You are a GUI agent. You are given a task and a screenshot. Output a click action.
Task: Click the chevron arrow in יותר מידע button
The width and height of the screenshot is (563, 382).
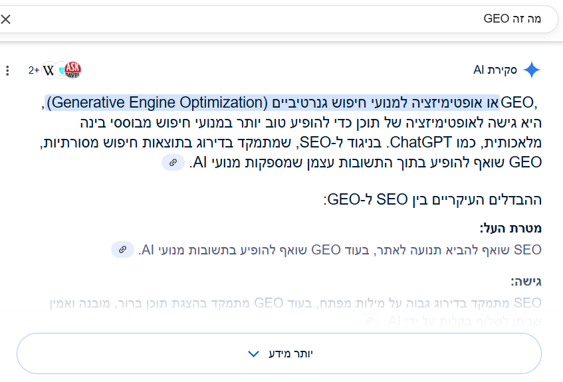(253, 354)
